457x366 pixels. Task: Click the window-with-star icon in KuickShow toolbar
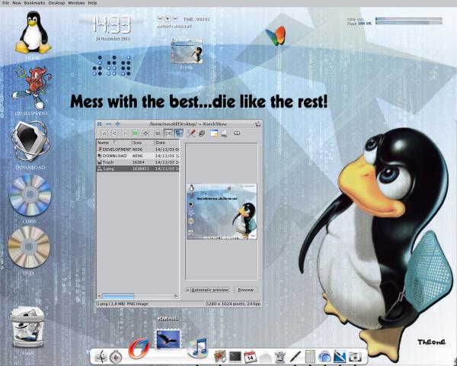(x=214, y=133)
